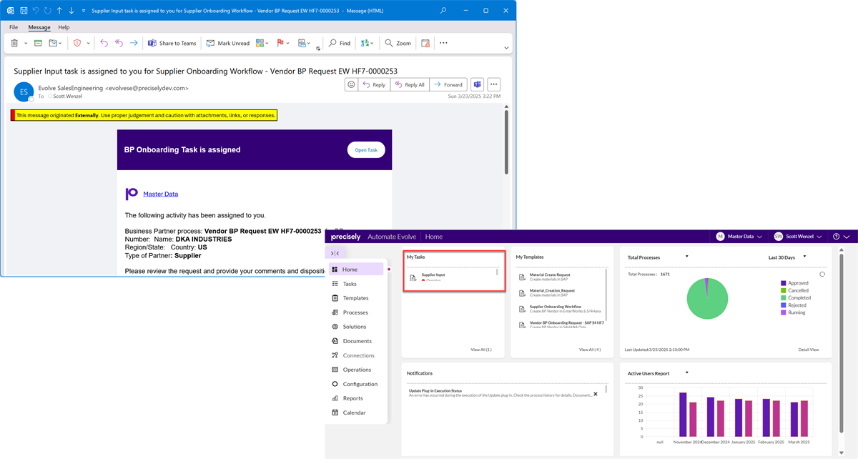Image resolution: width=858 pixels, height=459 pixels.
Task: Expand Delete options dropdown arrow
Action: point(26,44)
